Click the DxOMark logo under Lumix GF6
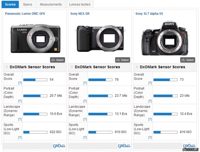The image size is (200, 152). tap(59, 146)
